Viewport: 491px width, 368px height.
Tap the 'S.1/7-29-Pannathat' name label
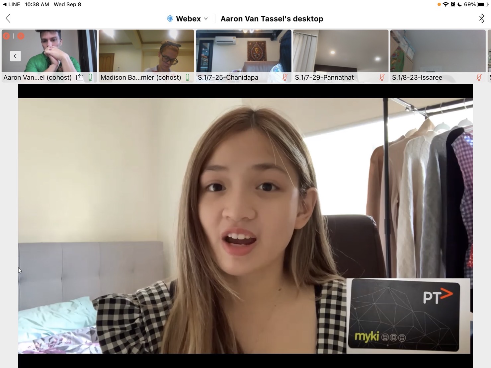pyautogui.click(x=324, y=77)
